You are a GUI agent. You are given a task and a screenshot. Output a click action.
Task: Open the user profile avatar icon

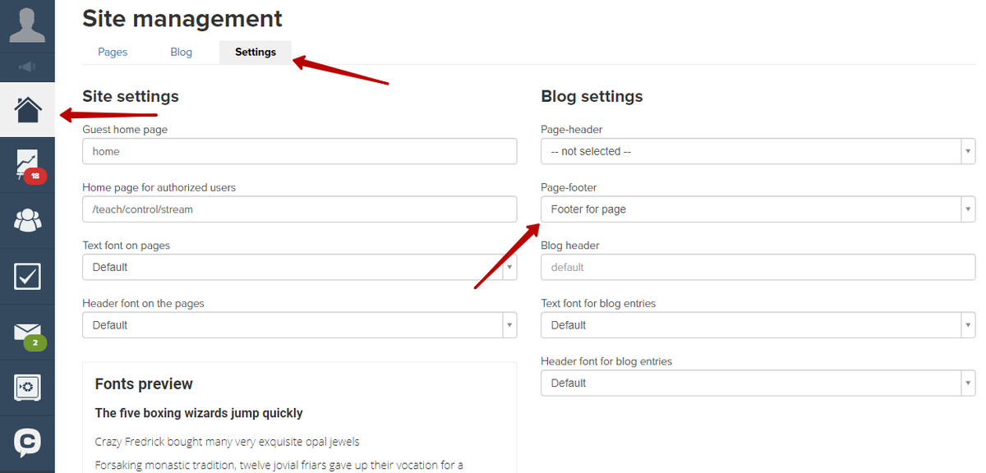click(27, 25)
